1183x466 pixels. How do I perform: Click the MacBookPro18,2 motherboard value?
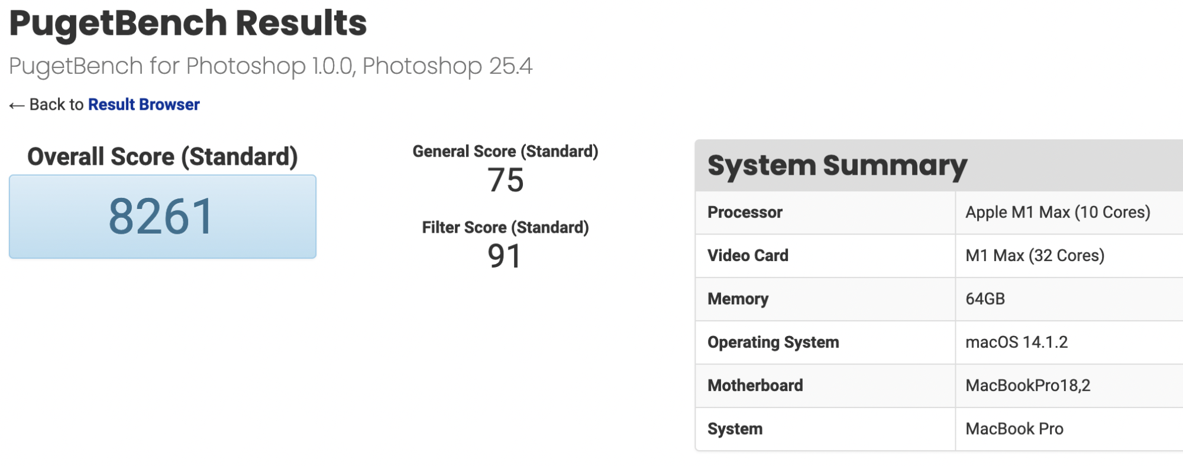[x=1028, y=385]
